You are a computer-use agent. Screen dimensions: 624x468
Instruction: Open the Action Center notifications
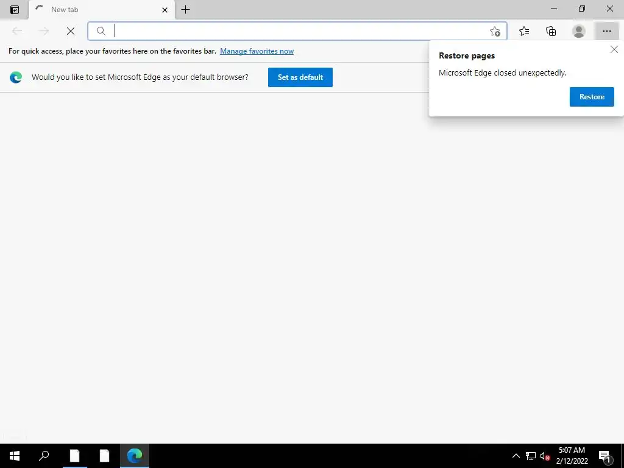(604, 456)
